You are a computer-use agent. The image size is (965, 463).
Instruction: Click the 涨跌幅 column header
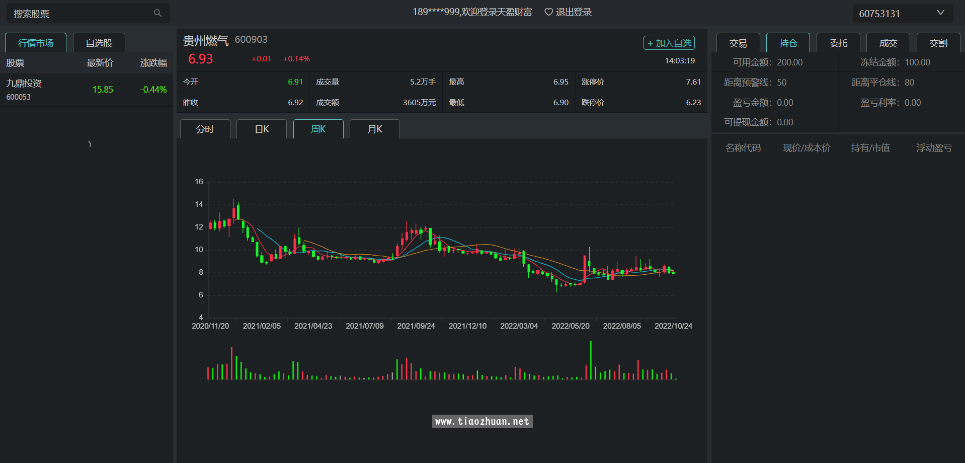(x=153, y=63)
